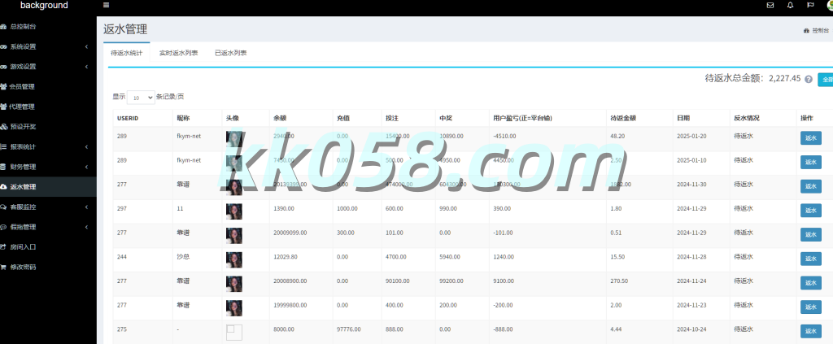
Task: Click the notification bell icon
Action: pyautogui.click(x=790, y=6)
